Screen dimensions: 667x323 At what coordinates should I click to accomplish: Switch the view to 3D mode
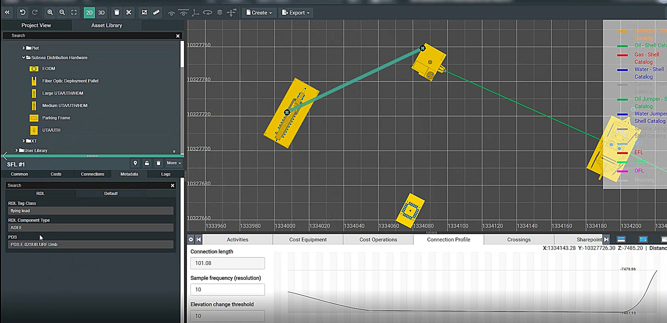click(101, 13)
